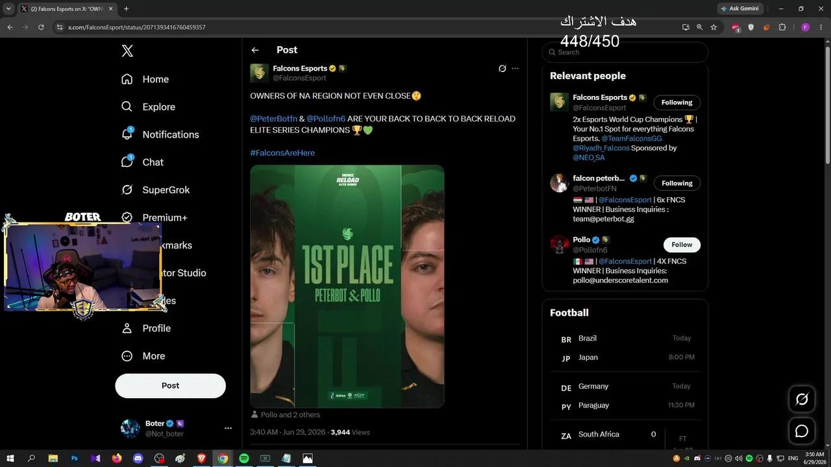
Task: Click the floating chat messages button
Action: 802,431
